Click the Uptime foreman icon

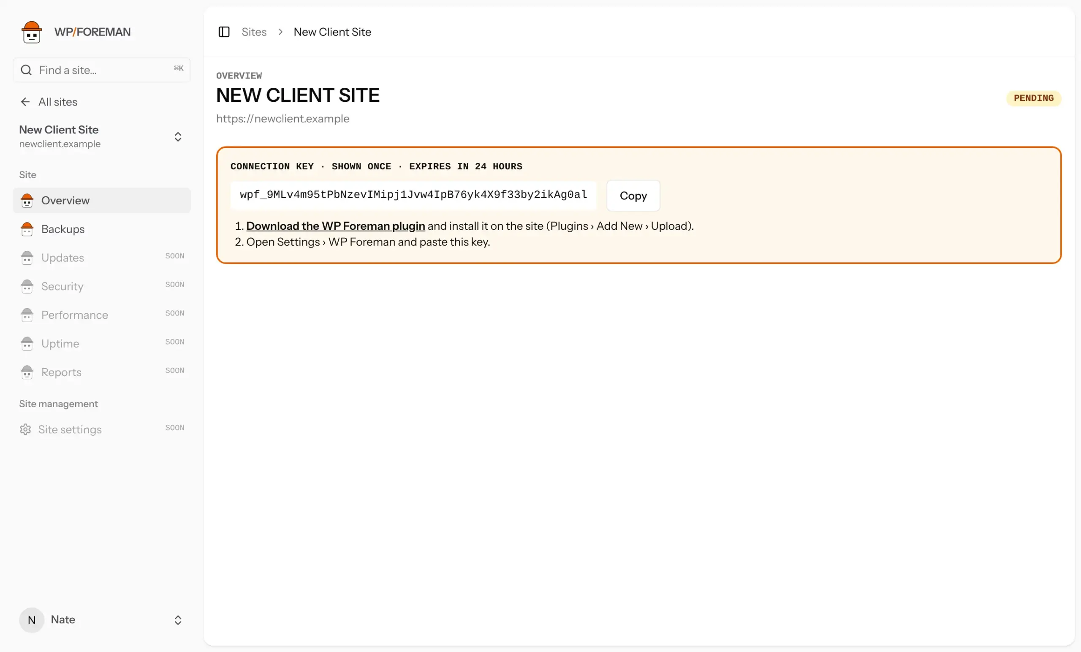click(x=27, y=344)
